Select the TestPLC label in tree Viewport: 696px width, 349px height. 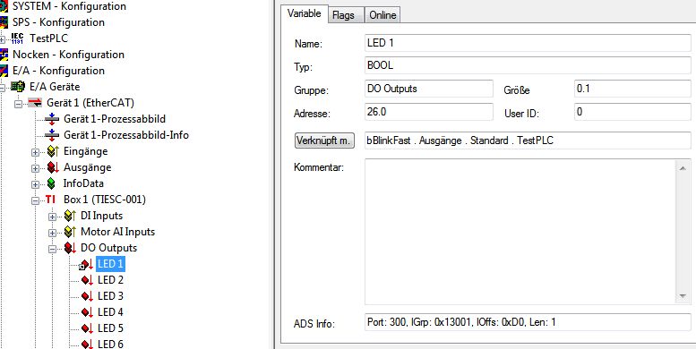(x=49, y=38)
